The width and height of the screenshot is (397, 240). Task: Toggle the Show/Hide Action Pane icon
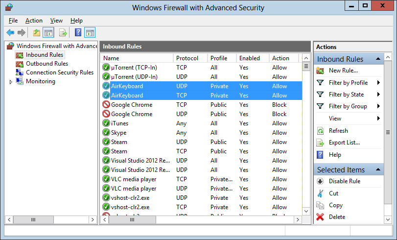click(x=90, y=33)
